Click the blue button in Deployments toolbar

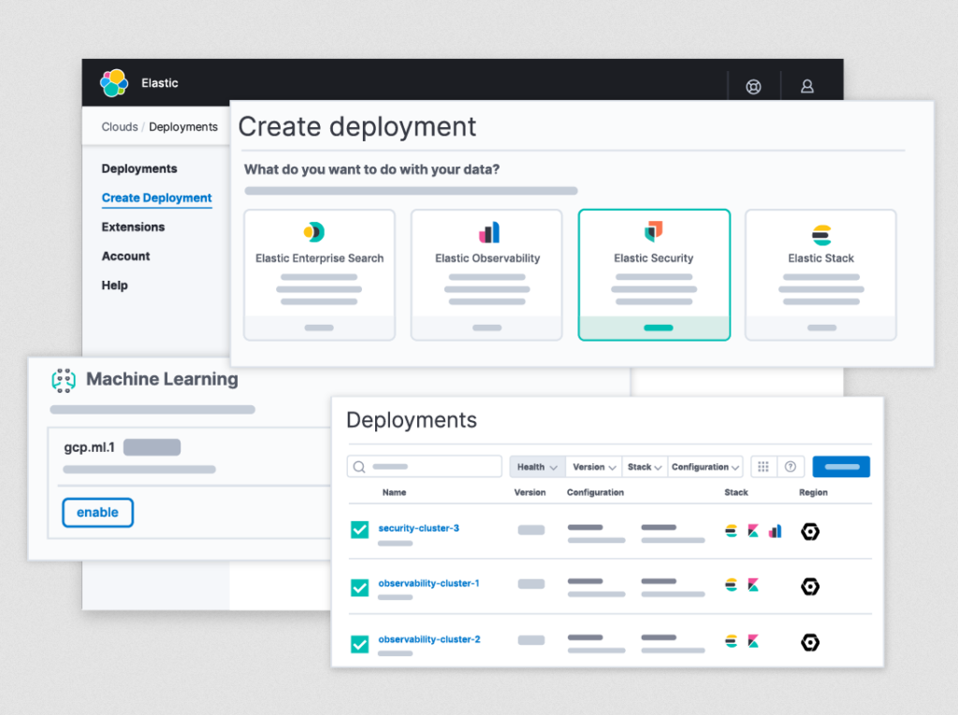point(841,467)
